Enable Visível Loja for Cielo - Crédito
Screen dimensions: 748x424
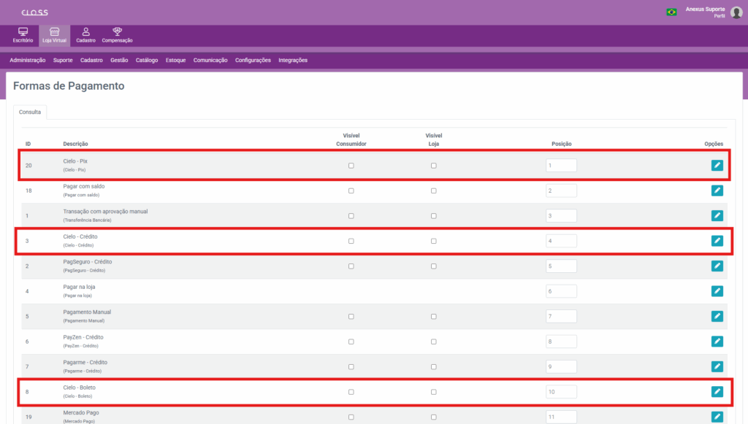tap(434, 241)
